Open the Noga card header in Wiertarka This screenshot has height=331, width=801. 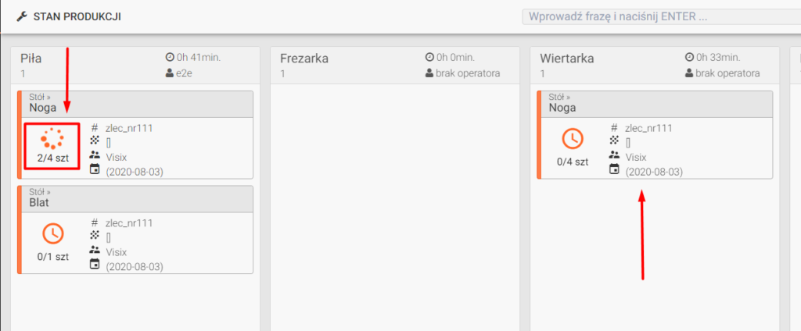656,103
